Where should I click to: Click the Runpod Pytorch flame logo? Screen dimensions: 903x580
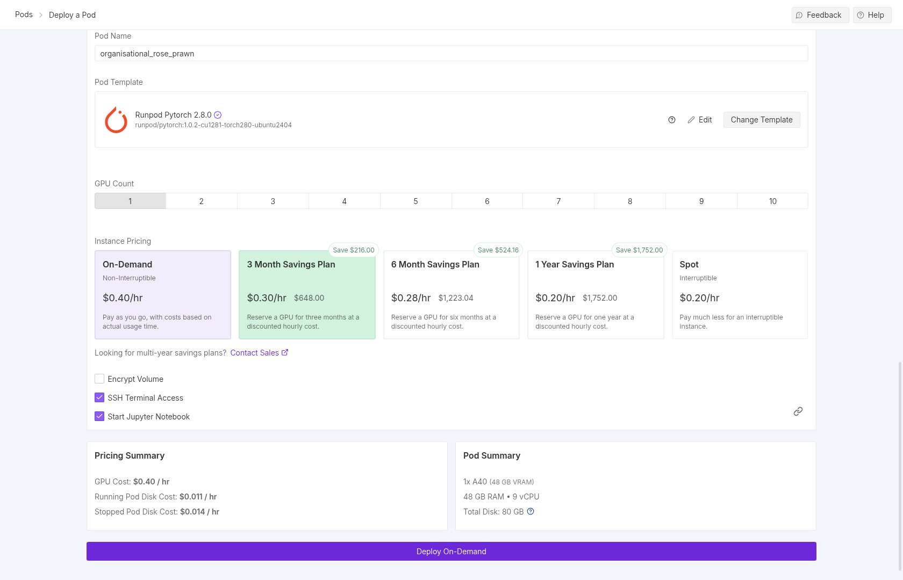point(116,120)
